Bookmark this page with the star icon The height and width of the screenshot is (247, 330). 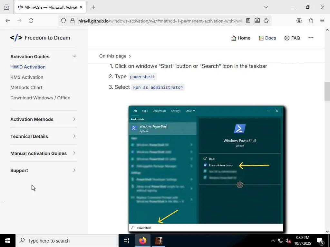[266, 21]
